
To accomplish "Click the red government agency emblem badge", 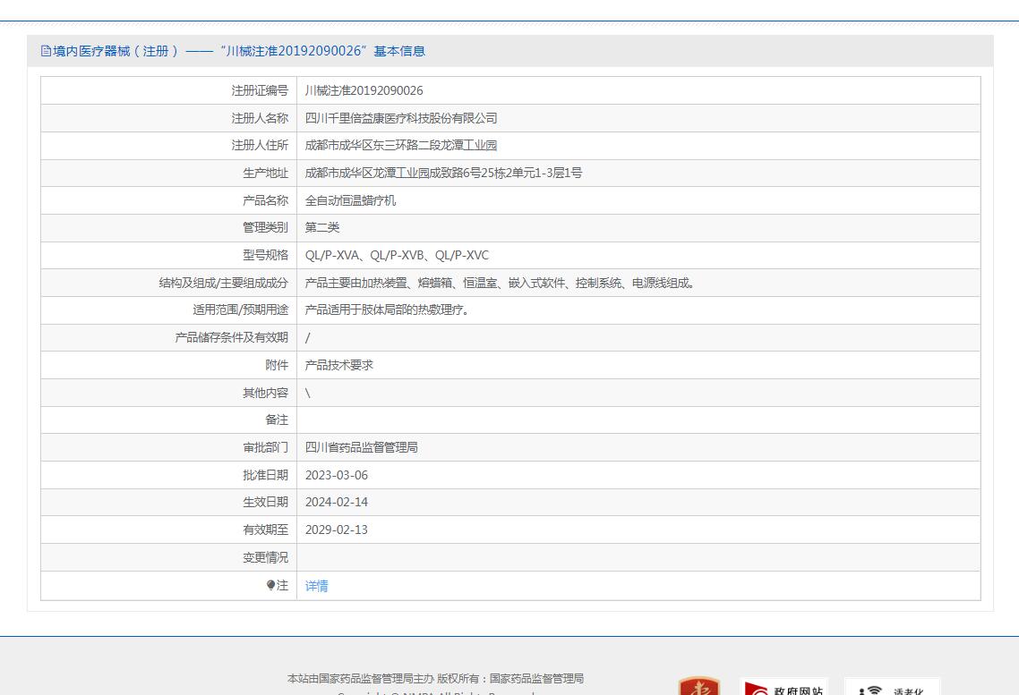I will (698, 686).
